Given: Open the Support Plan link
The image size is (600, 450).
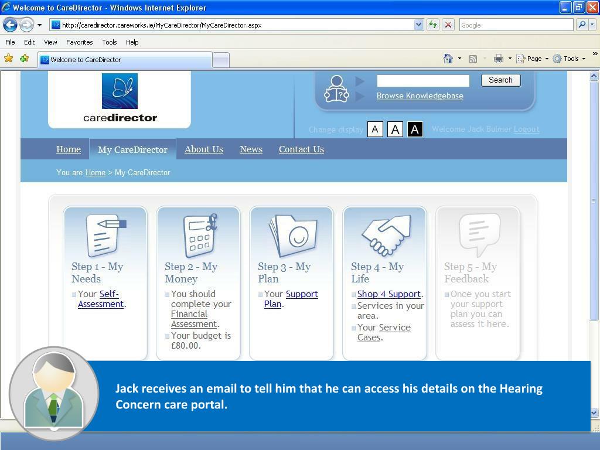Looking at the screenshot, I should [x=291, y=299].
